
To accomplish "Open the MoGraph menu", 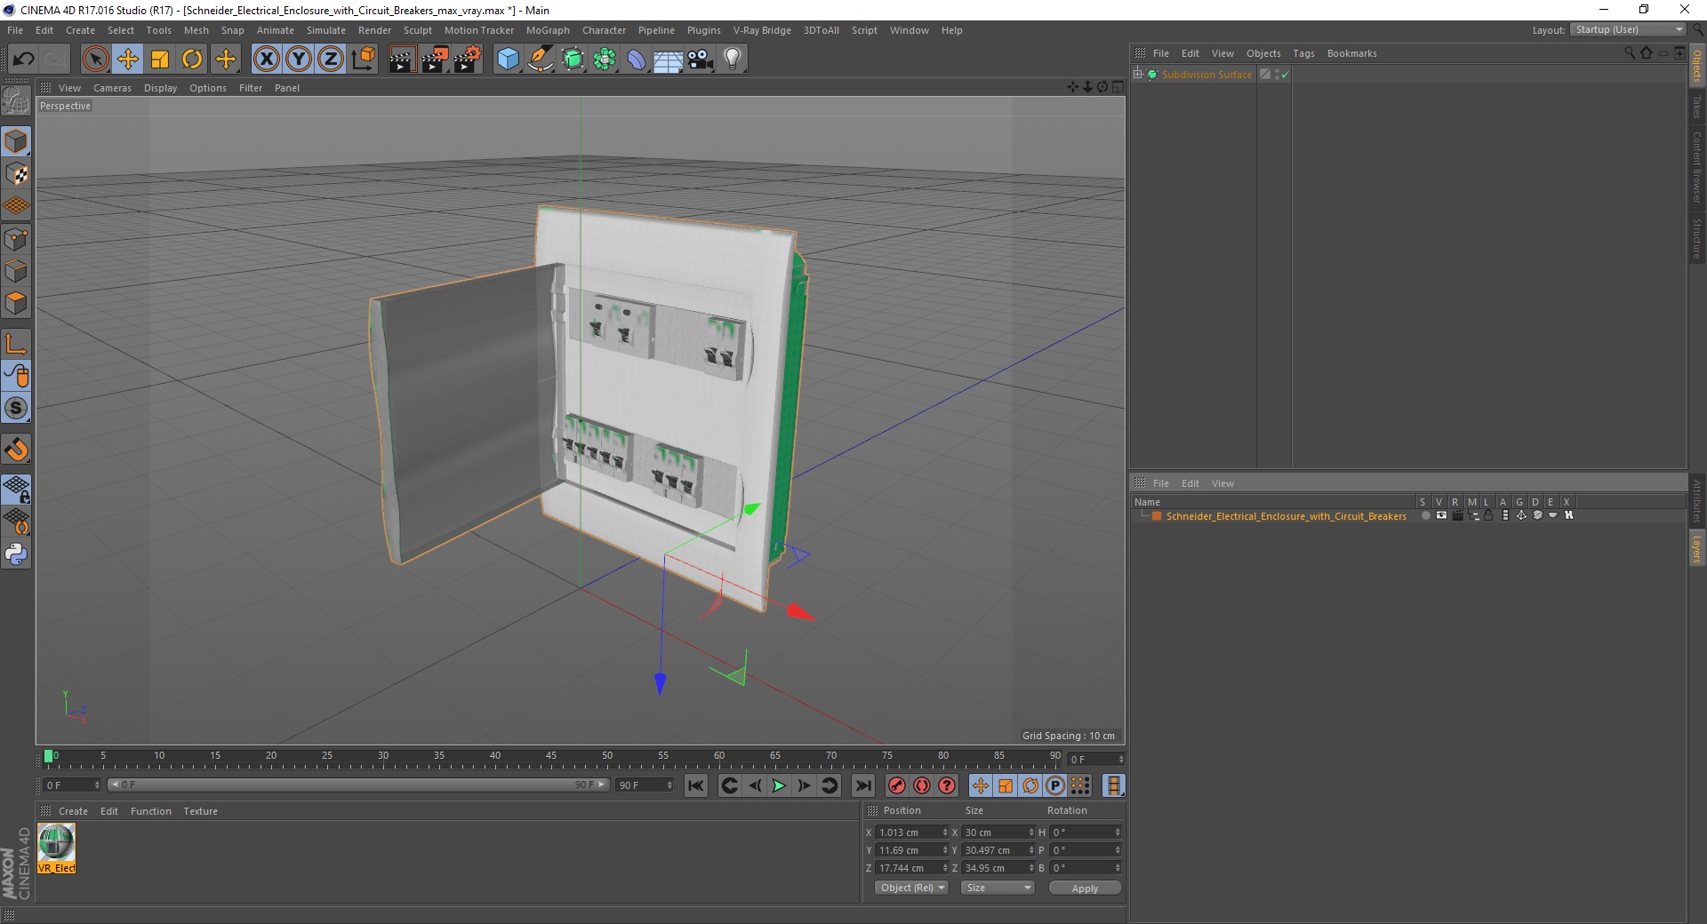I will coord(548,30).
